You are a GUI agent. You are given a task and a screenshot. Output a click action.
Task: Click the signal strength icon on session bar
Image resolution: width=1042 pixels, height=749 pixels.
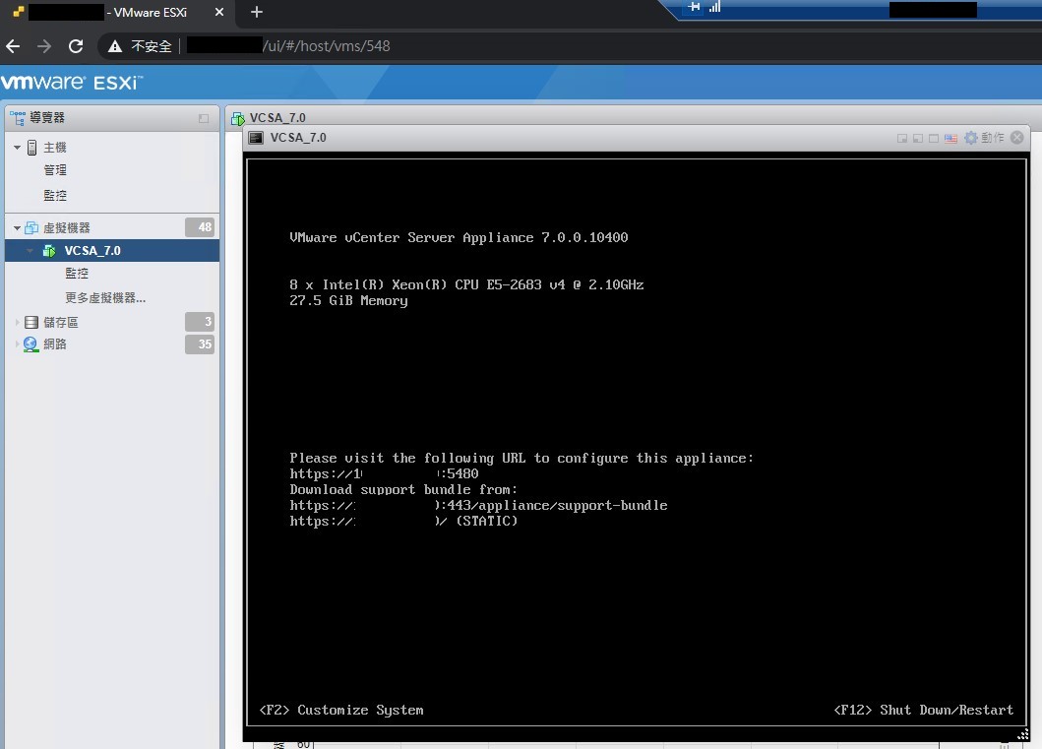[714, 7]
